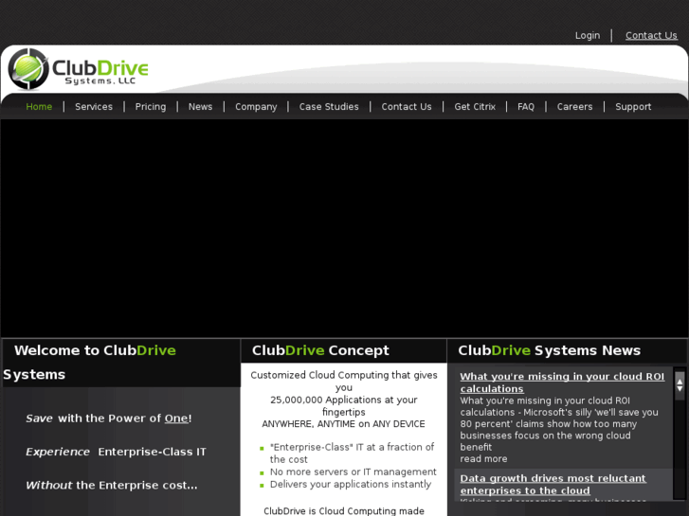The height and width of the screenshot is (516, 689).
Task: Click the 'ClubDrive Concept' heading
Action: pos(320,350)
